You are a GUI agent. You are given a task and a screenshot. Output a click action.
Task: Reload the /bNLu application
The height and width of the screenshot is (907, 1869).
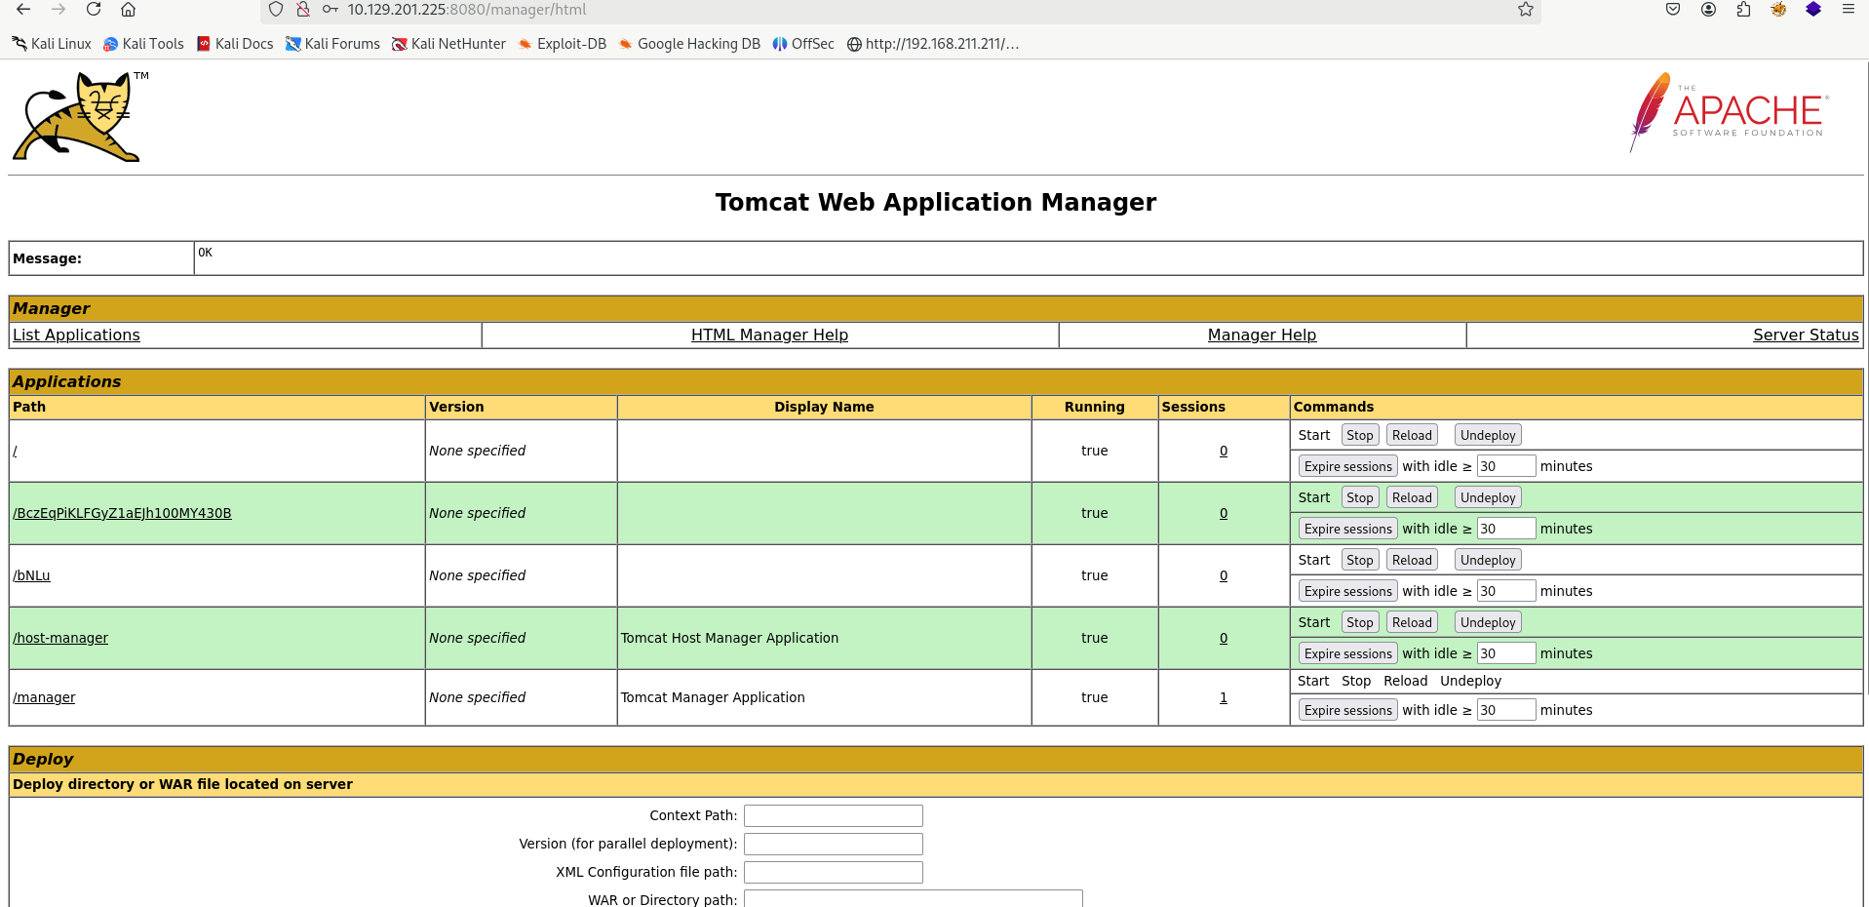coord(1412,560)
